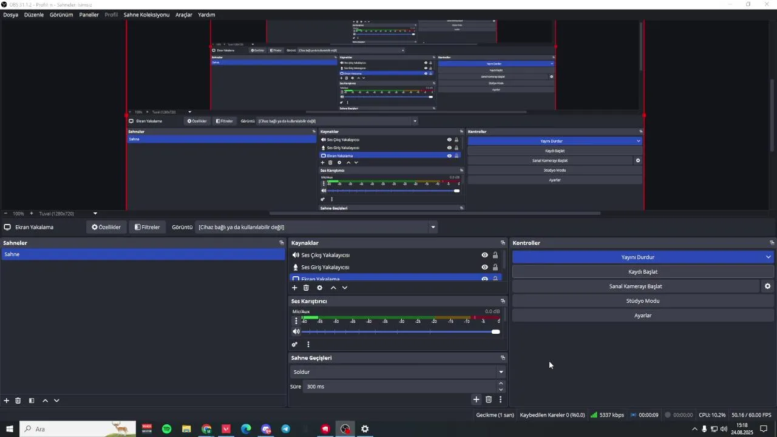The height and width of the screenshot is (437, 777).
Task: Delete selected scene with trash icon in Sahneler
Action: click(18, 401)
